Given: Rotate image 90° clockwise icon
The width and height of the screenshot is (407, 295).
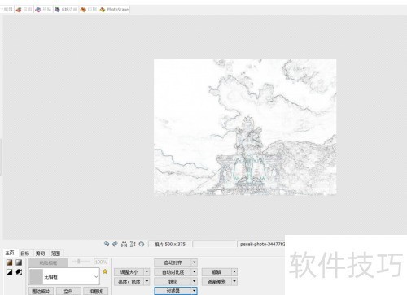Looking at the screenshot, I should point(115,244).
